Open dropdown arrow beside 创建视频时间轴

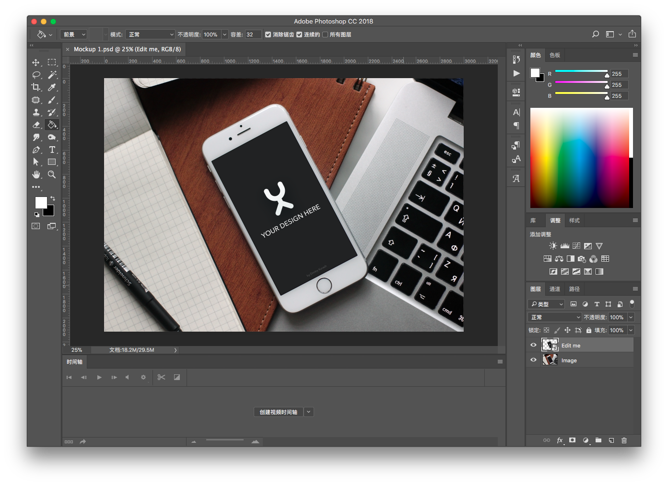pos(309,412)
